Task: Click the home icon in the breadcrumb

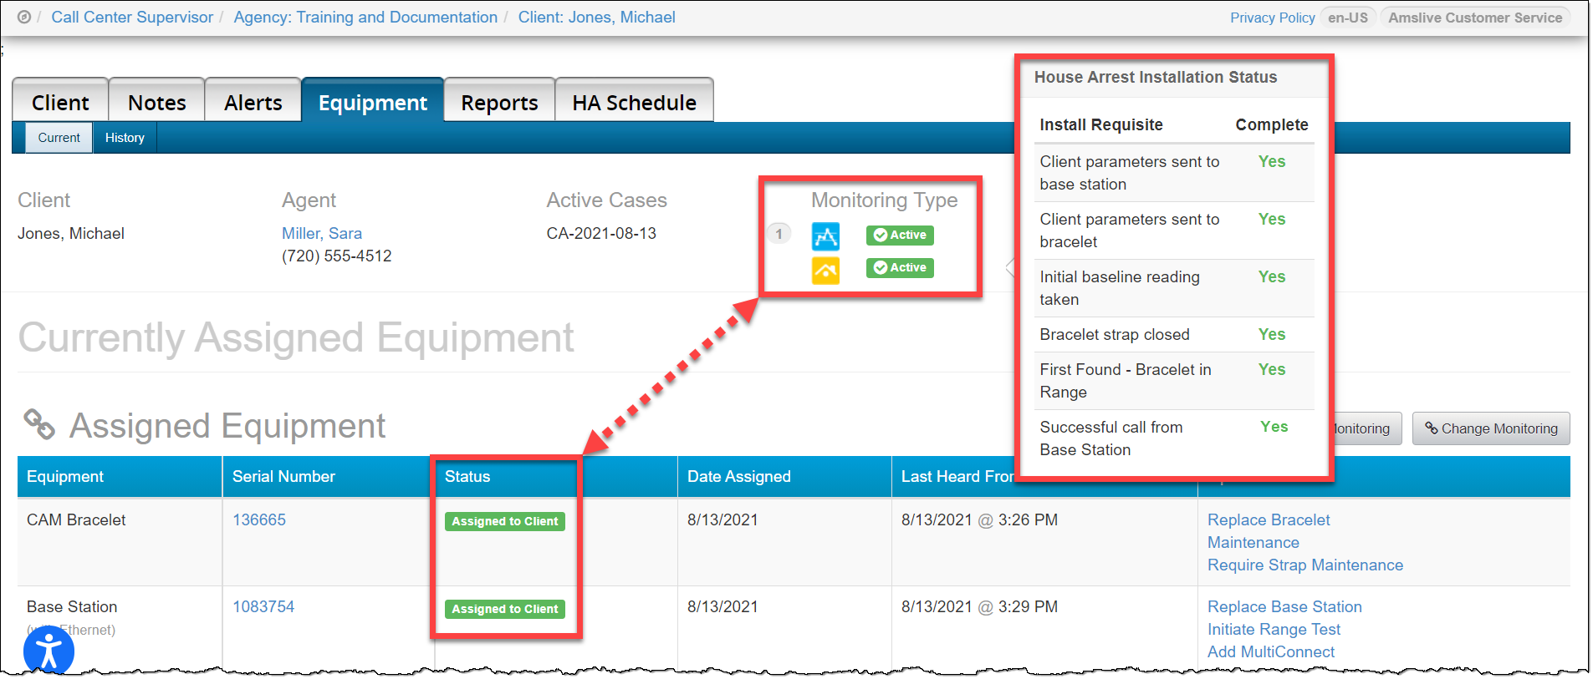Action: [x=24, y=18]
